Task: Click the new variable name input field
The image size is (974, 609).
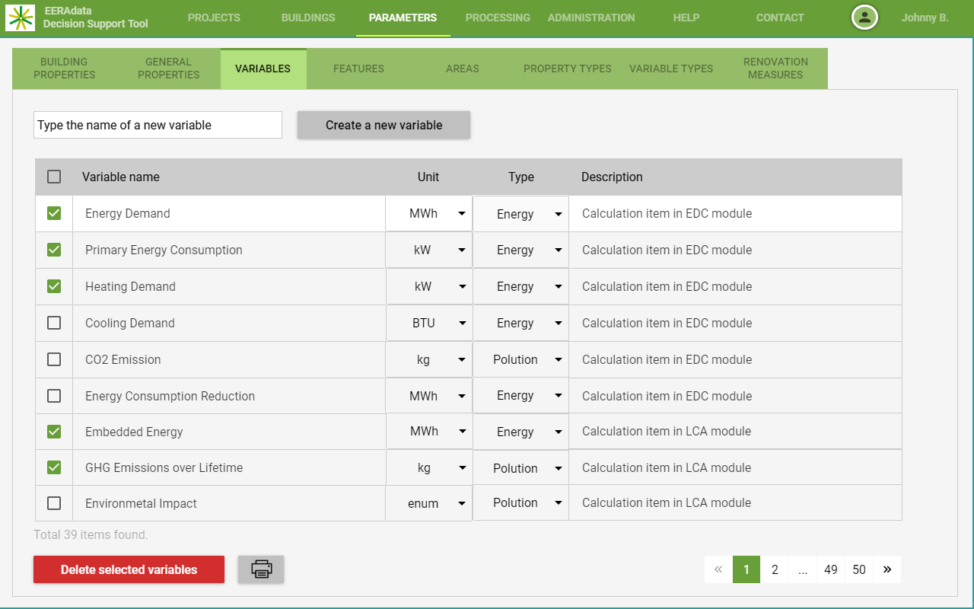Action: [x=158, y=125]
